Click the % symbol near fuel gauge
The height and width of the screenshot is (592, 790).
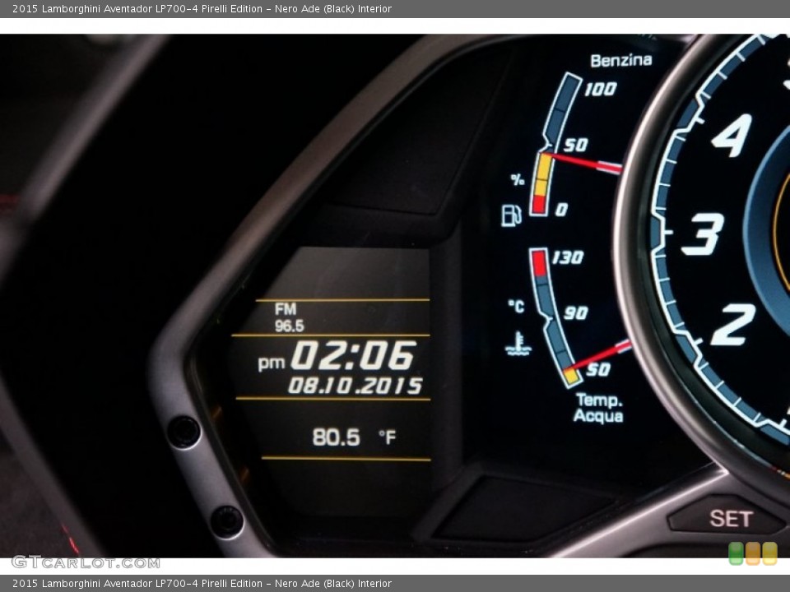coord(518,180)
